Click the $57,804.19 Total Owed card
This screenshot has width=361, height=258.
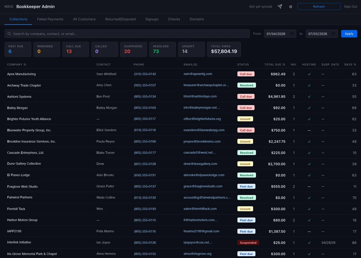tap(224, 49)
